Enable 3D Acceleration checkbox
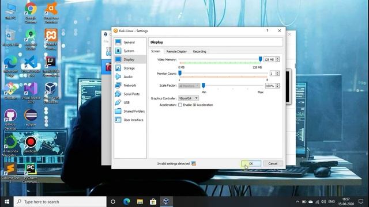 180,105
